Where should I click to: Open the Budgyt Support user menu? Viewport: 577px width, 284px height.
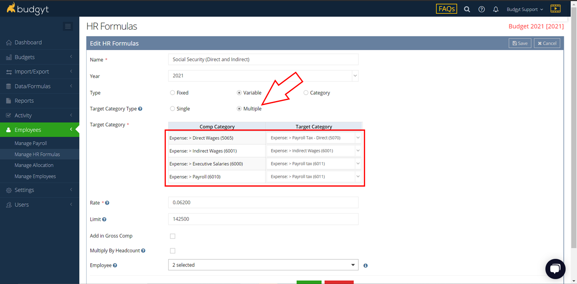pos(525,9)
